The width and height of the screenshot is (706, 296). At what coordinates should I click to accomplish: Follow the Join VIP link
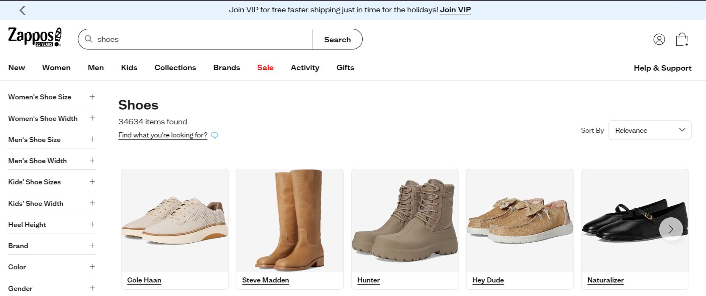[x=455, y=10]
